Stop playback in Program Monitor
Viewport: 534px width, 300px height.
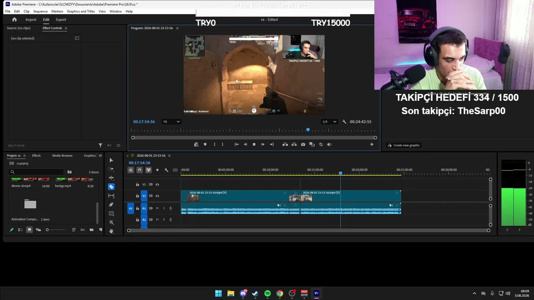(254, 145)
